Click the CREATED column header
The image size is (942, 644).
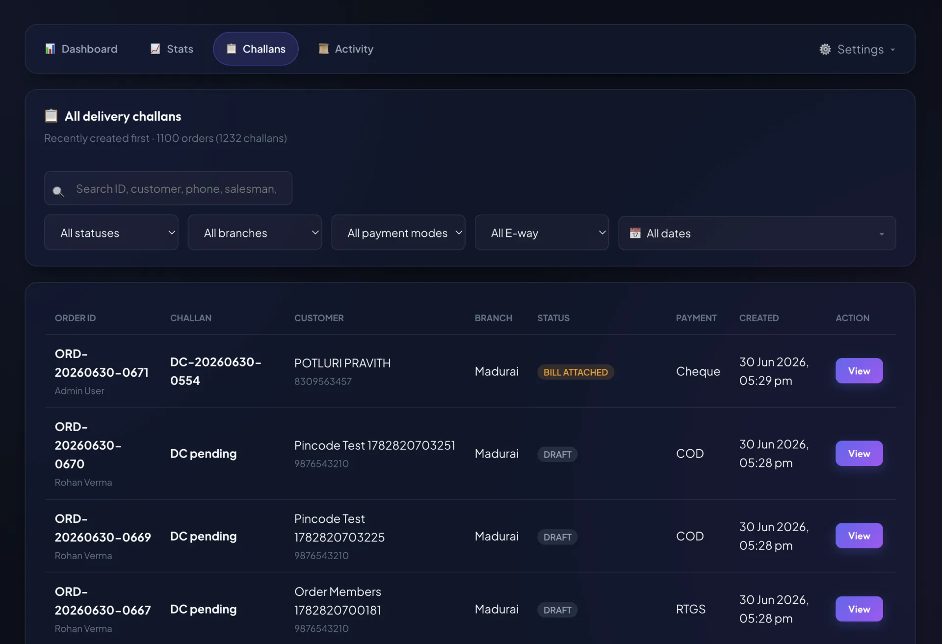(759, 318)
